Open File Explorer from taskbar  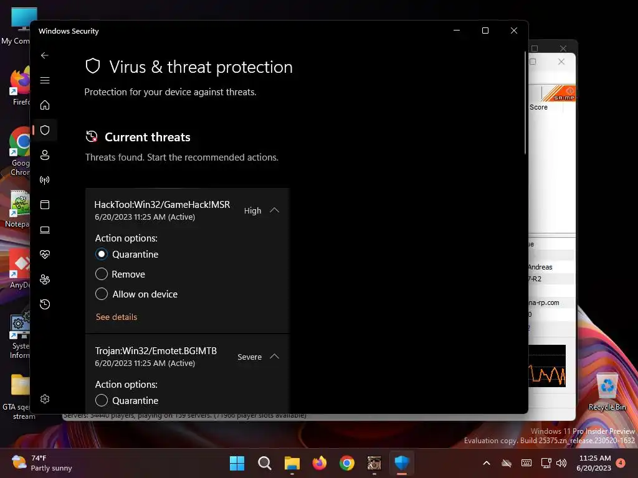[x=292, y=463]
